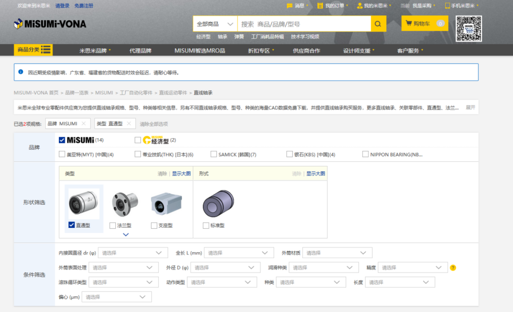
Task: Click 技术学习视频 link
Action: (305, 37)
